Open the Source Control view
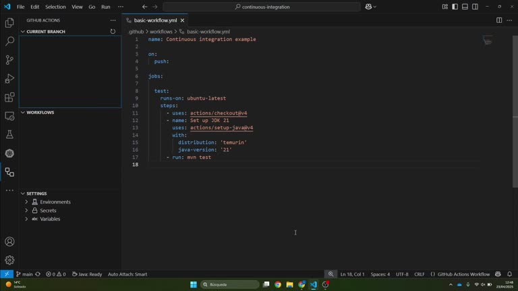This screenshot has height=291, width=518. (9, 60)
